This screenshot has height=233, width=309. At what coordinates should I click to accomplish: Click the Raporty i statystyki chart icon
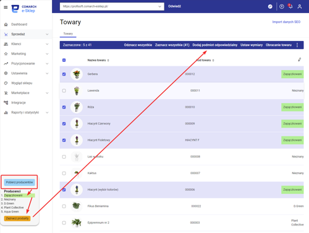[6, 113]
